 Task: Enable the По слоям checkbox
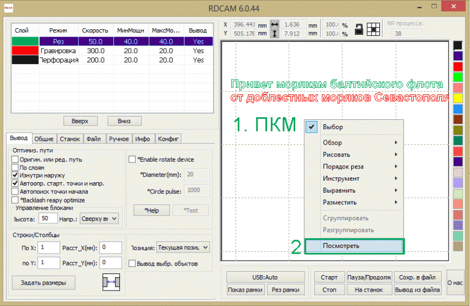15,167
